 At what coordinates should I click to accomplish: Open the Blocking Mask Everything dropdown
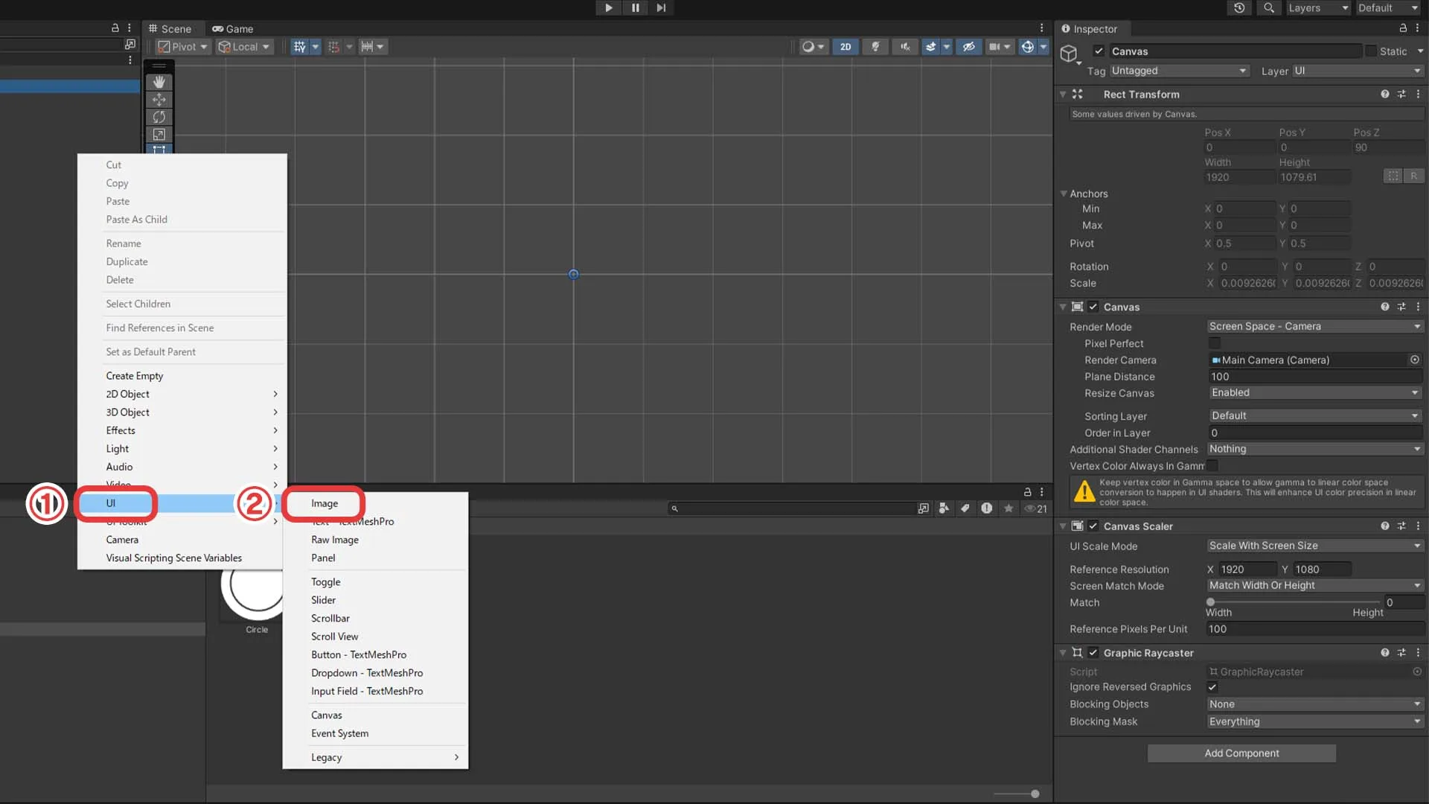pos(1314,721)
